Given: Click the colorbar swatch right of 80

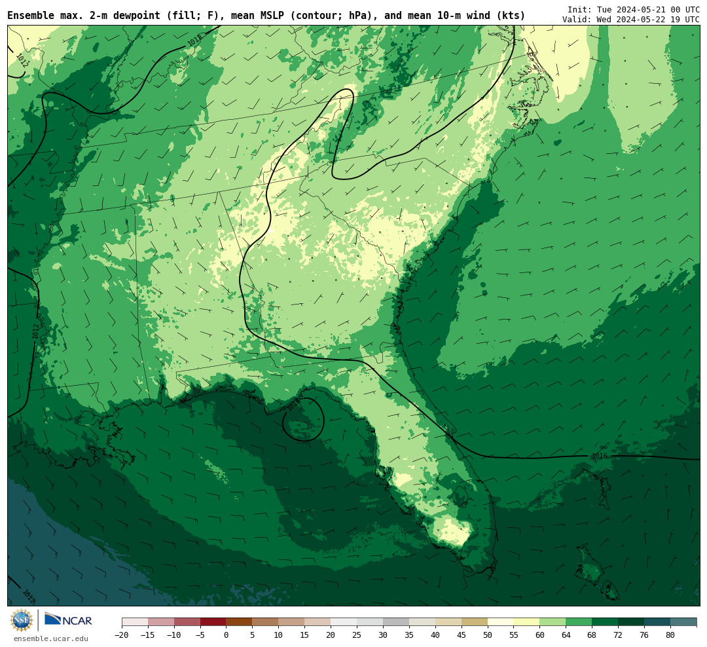Looking at the screenshot, I should pos(683,621).
